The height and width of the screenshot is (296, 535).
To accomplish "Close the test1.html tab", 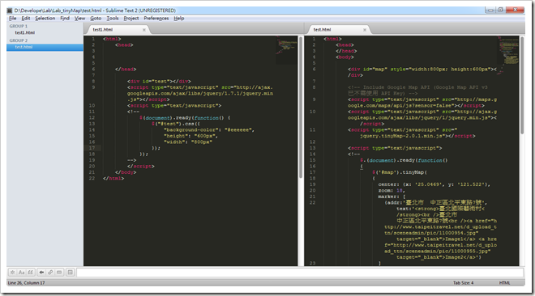I will (x=144, y=30).
